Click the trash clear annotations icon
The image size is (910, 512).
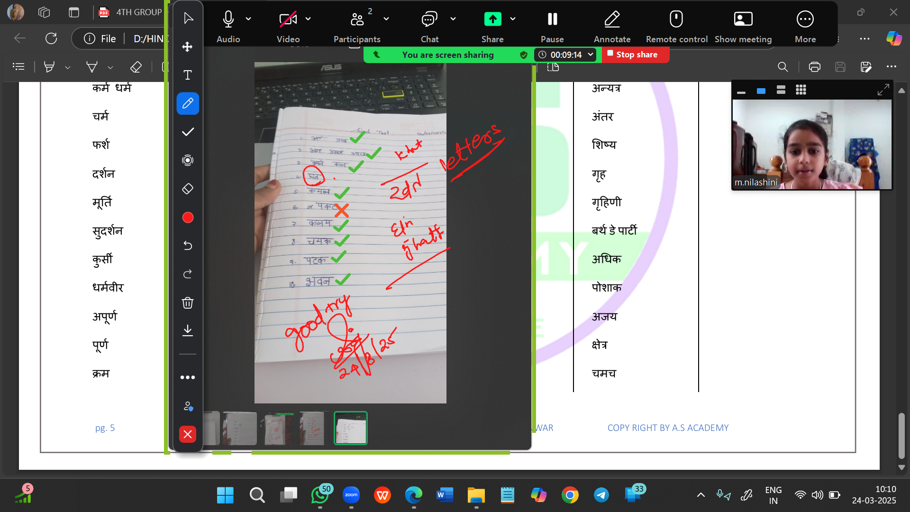[x=188, y=303]
